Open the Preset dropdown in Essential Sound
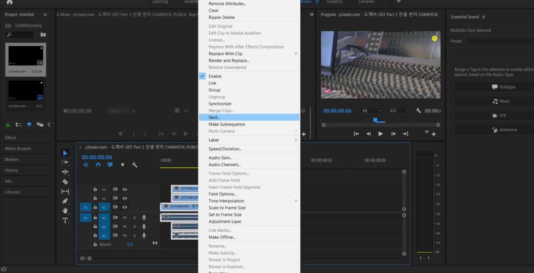534x273 pixels. [x=500, y=41]
